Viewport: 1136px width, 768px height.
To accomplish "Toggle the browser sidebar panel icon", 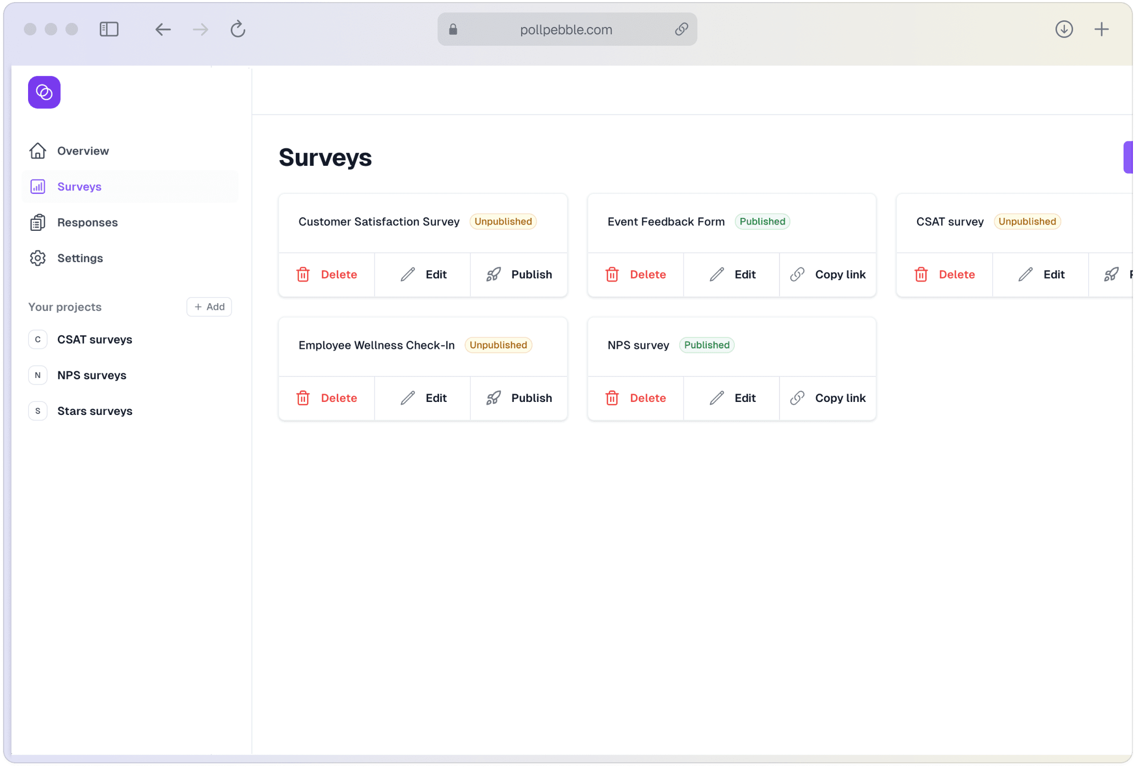I will [x=109, y=29].
